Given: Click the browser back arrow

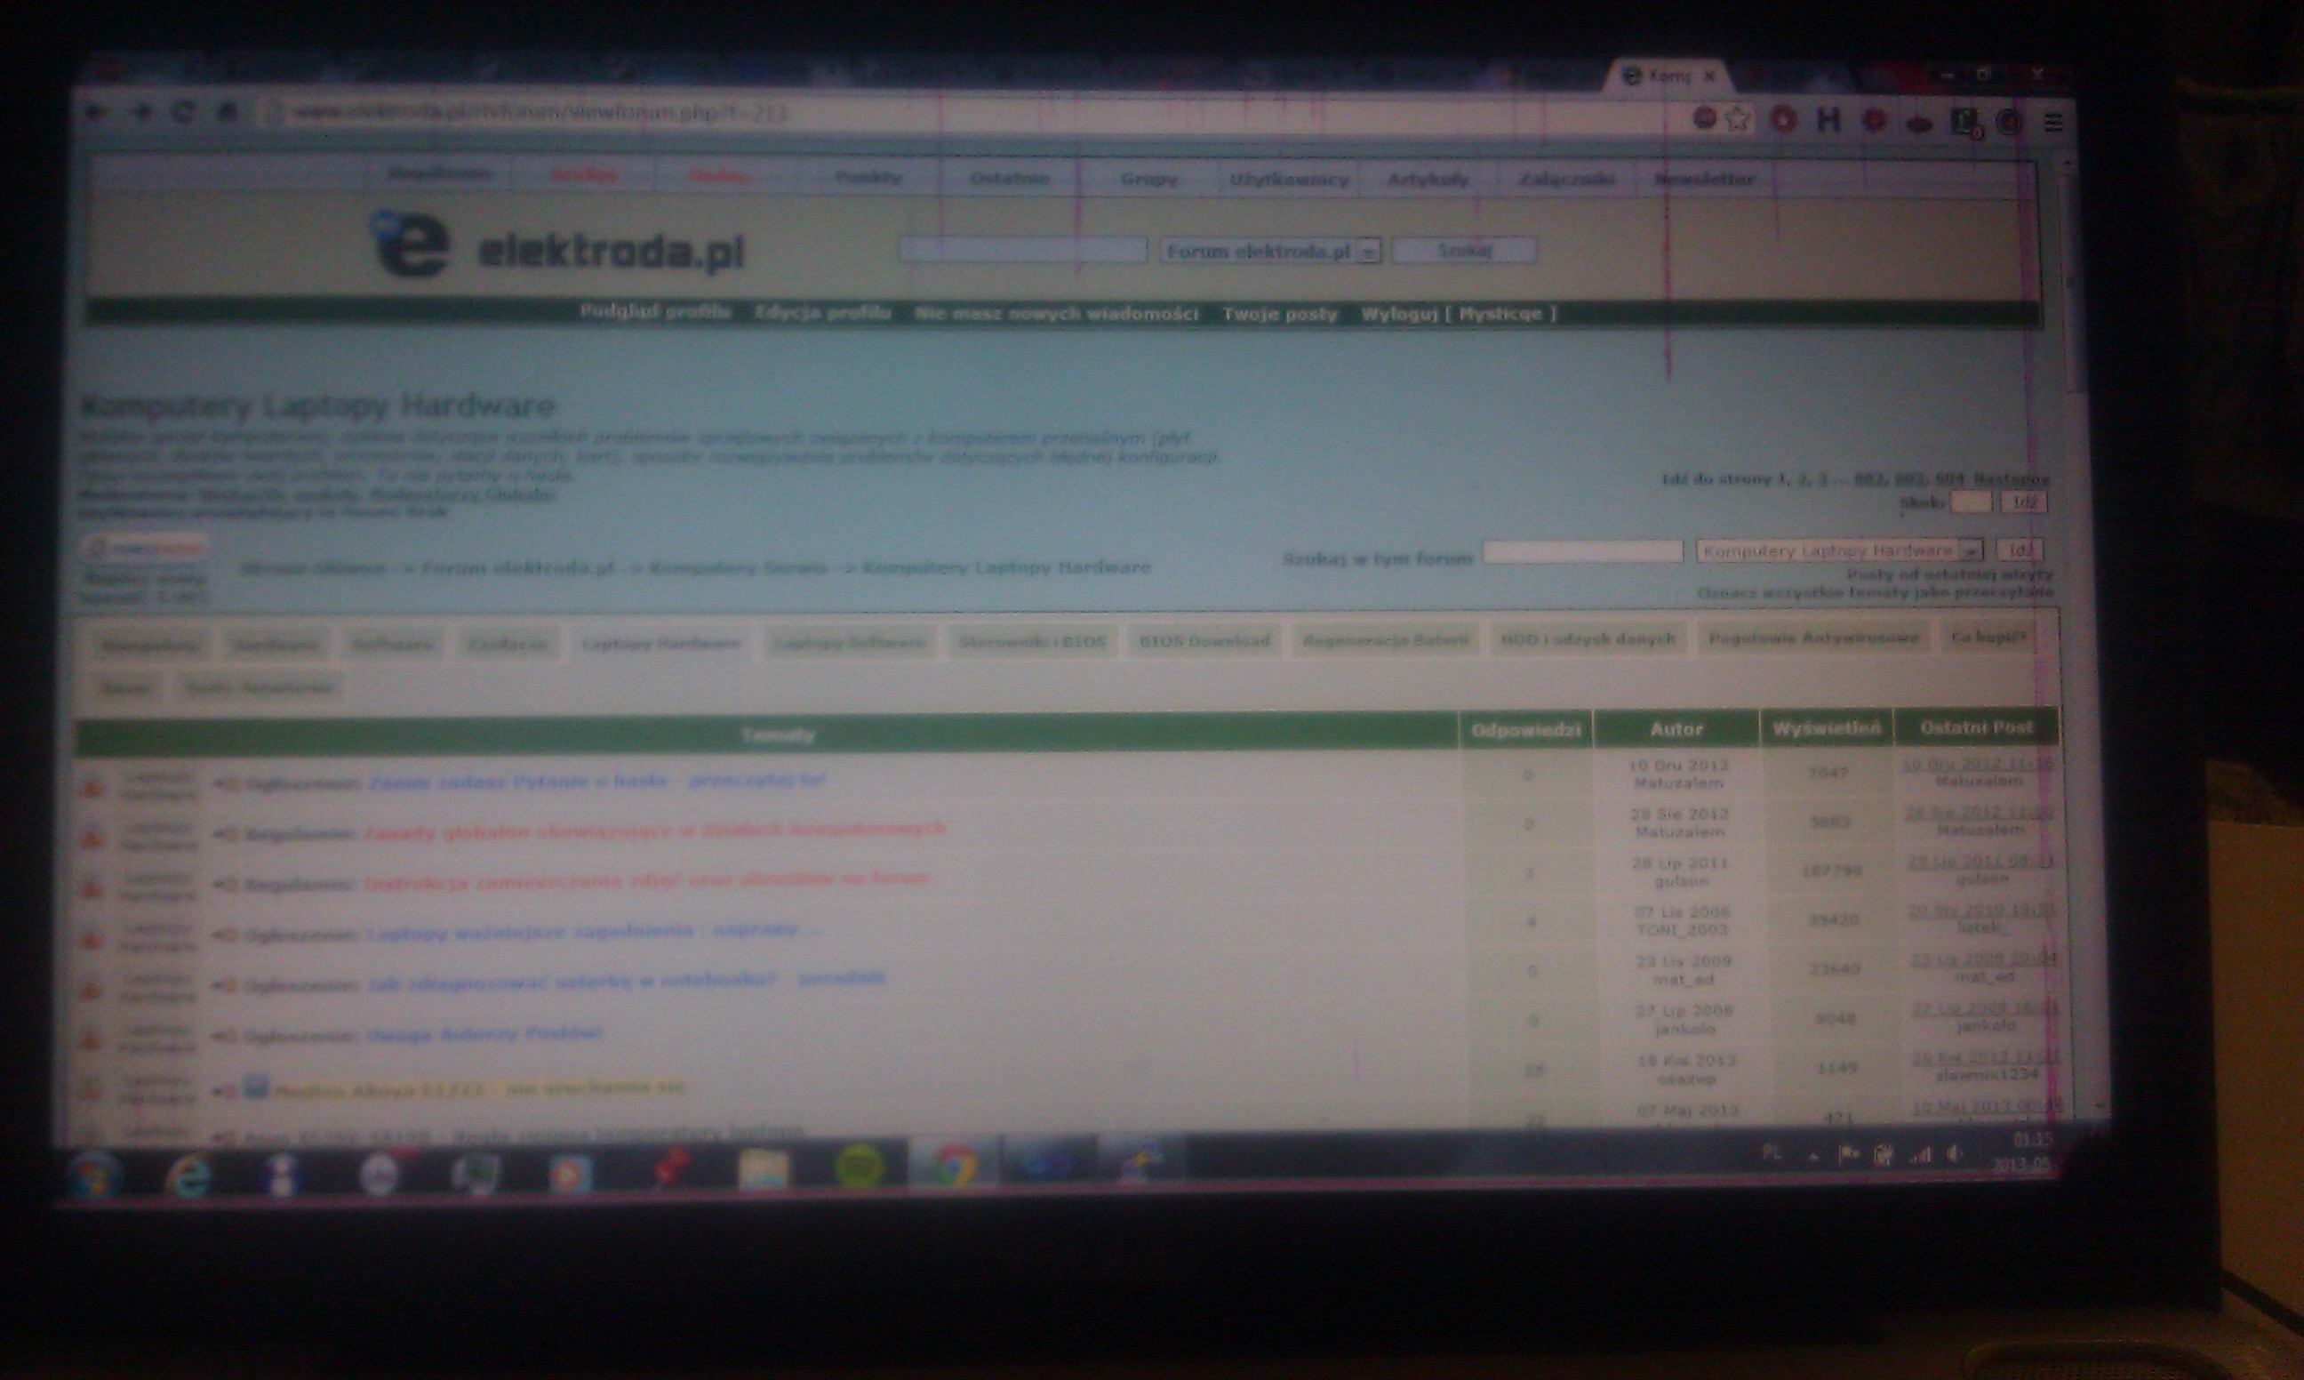Looking at the screenshot, I should coord(96,114).
